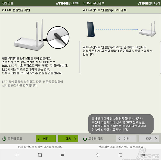This screenshot has width=161, height=160.
Task: Tap searching status text 'WiFi 무선으로 연결할 ipTIME을 검색하고'
Action: click(115, 47)
